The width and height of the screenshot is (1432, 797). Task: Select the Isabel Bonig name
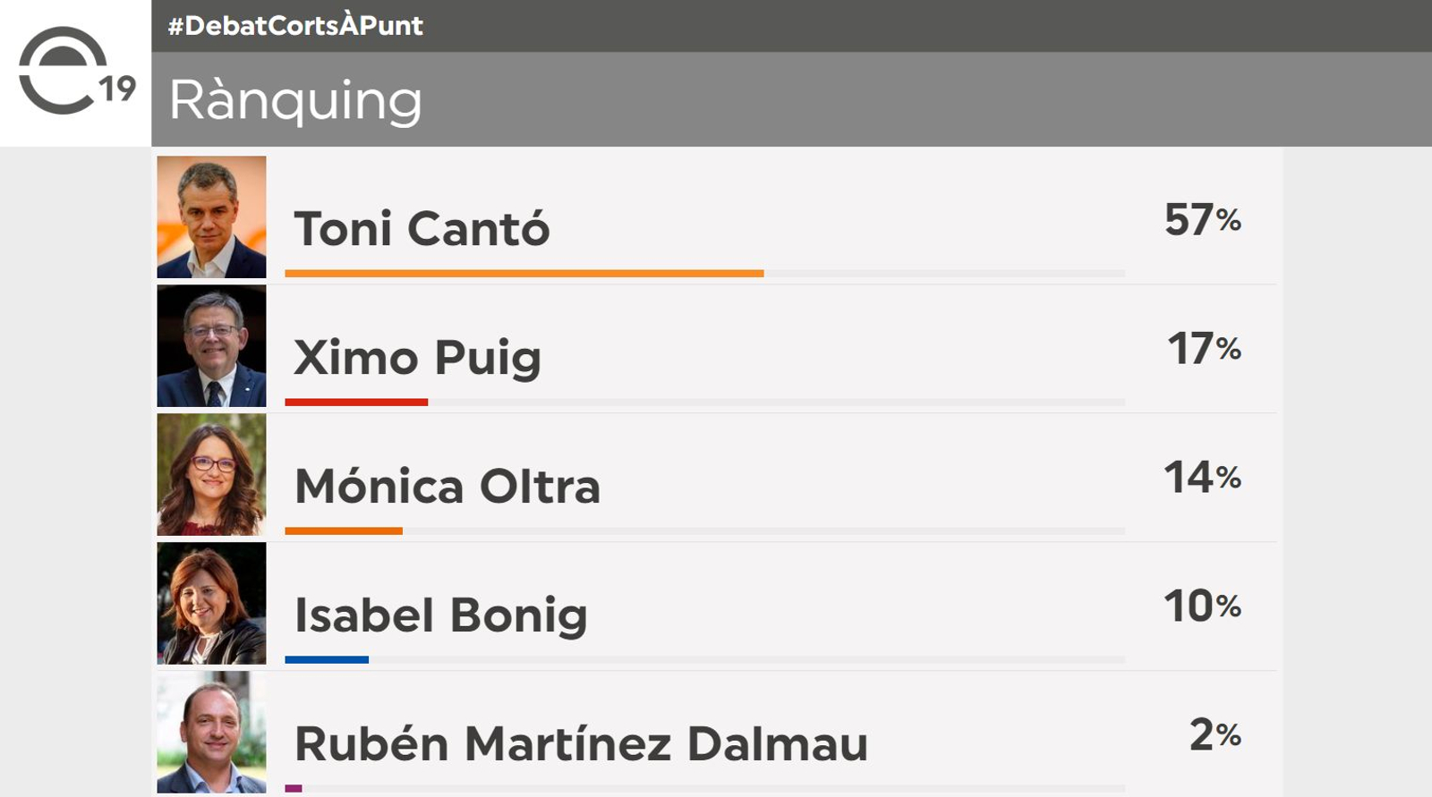pyautogui.click(x=441, y=615)
